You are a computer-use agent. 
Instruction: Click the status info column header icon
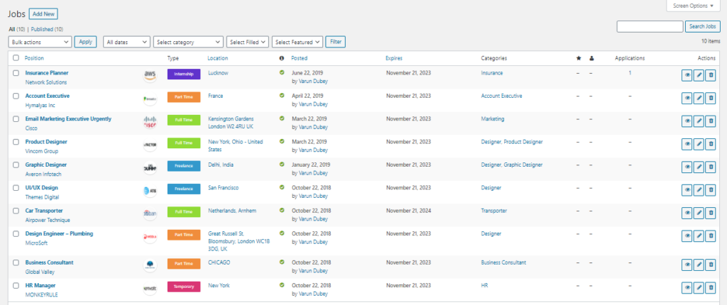[281, 58]
